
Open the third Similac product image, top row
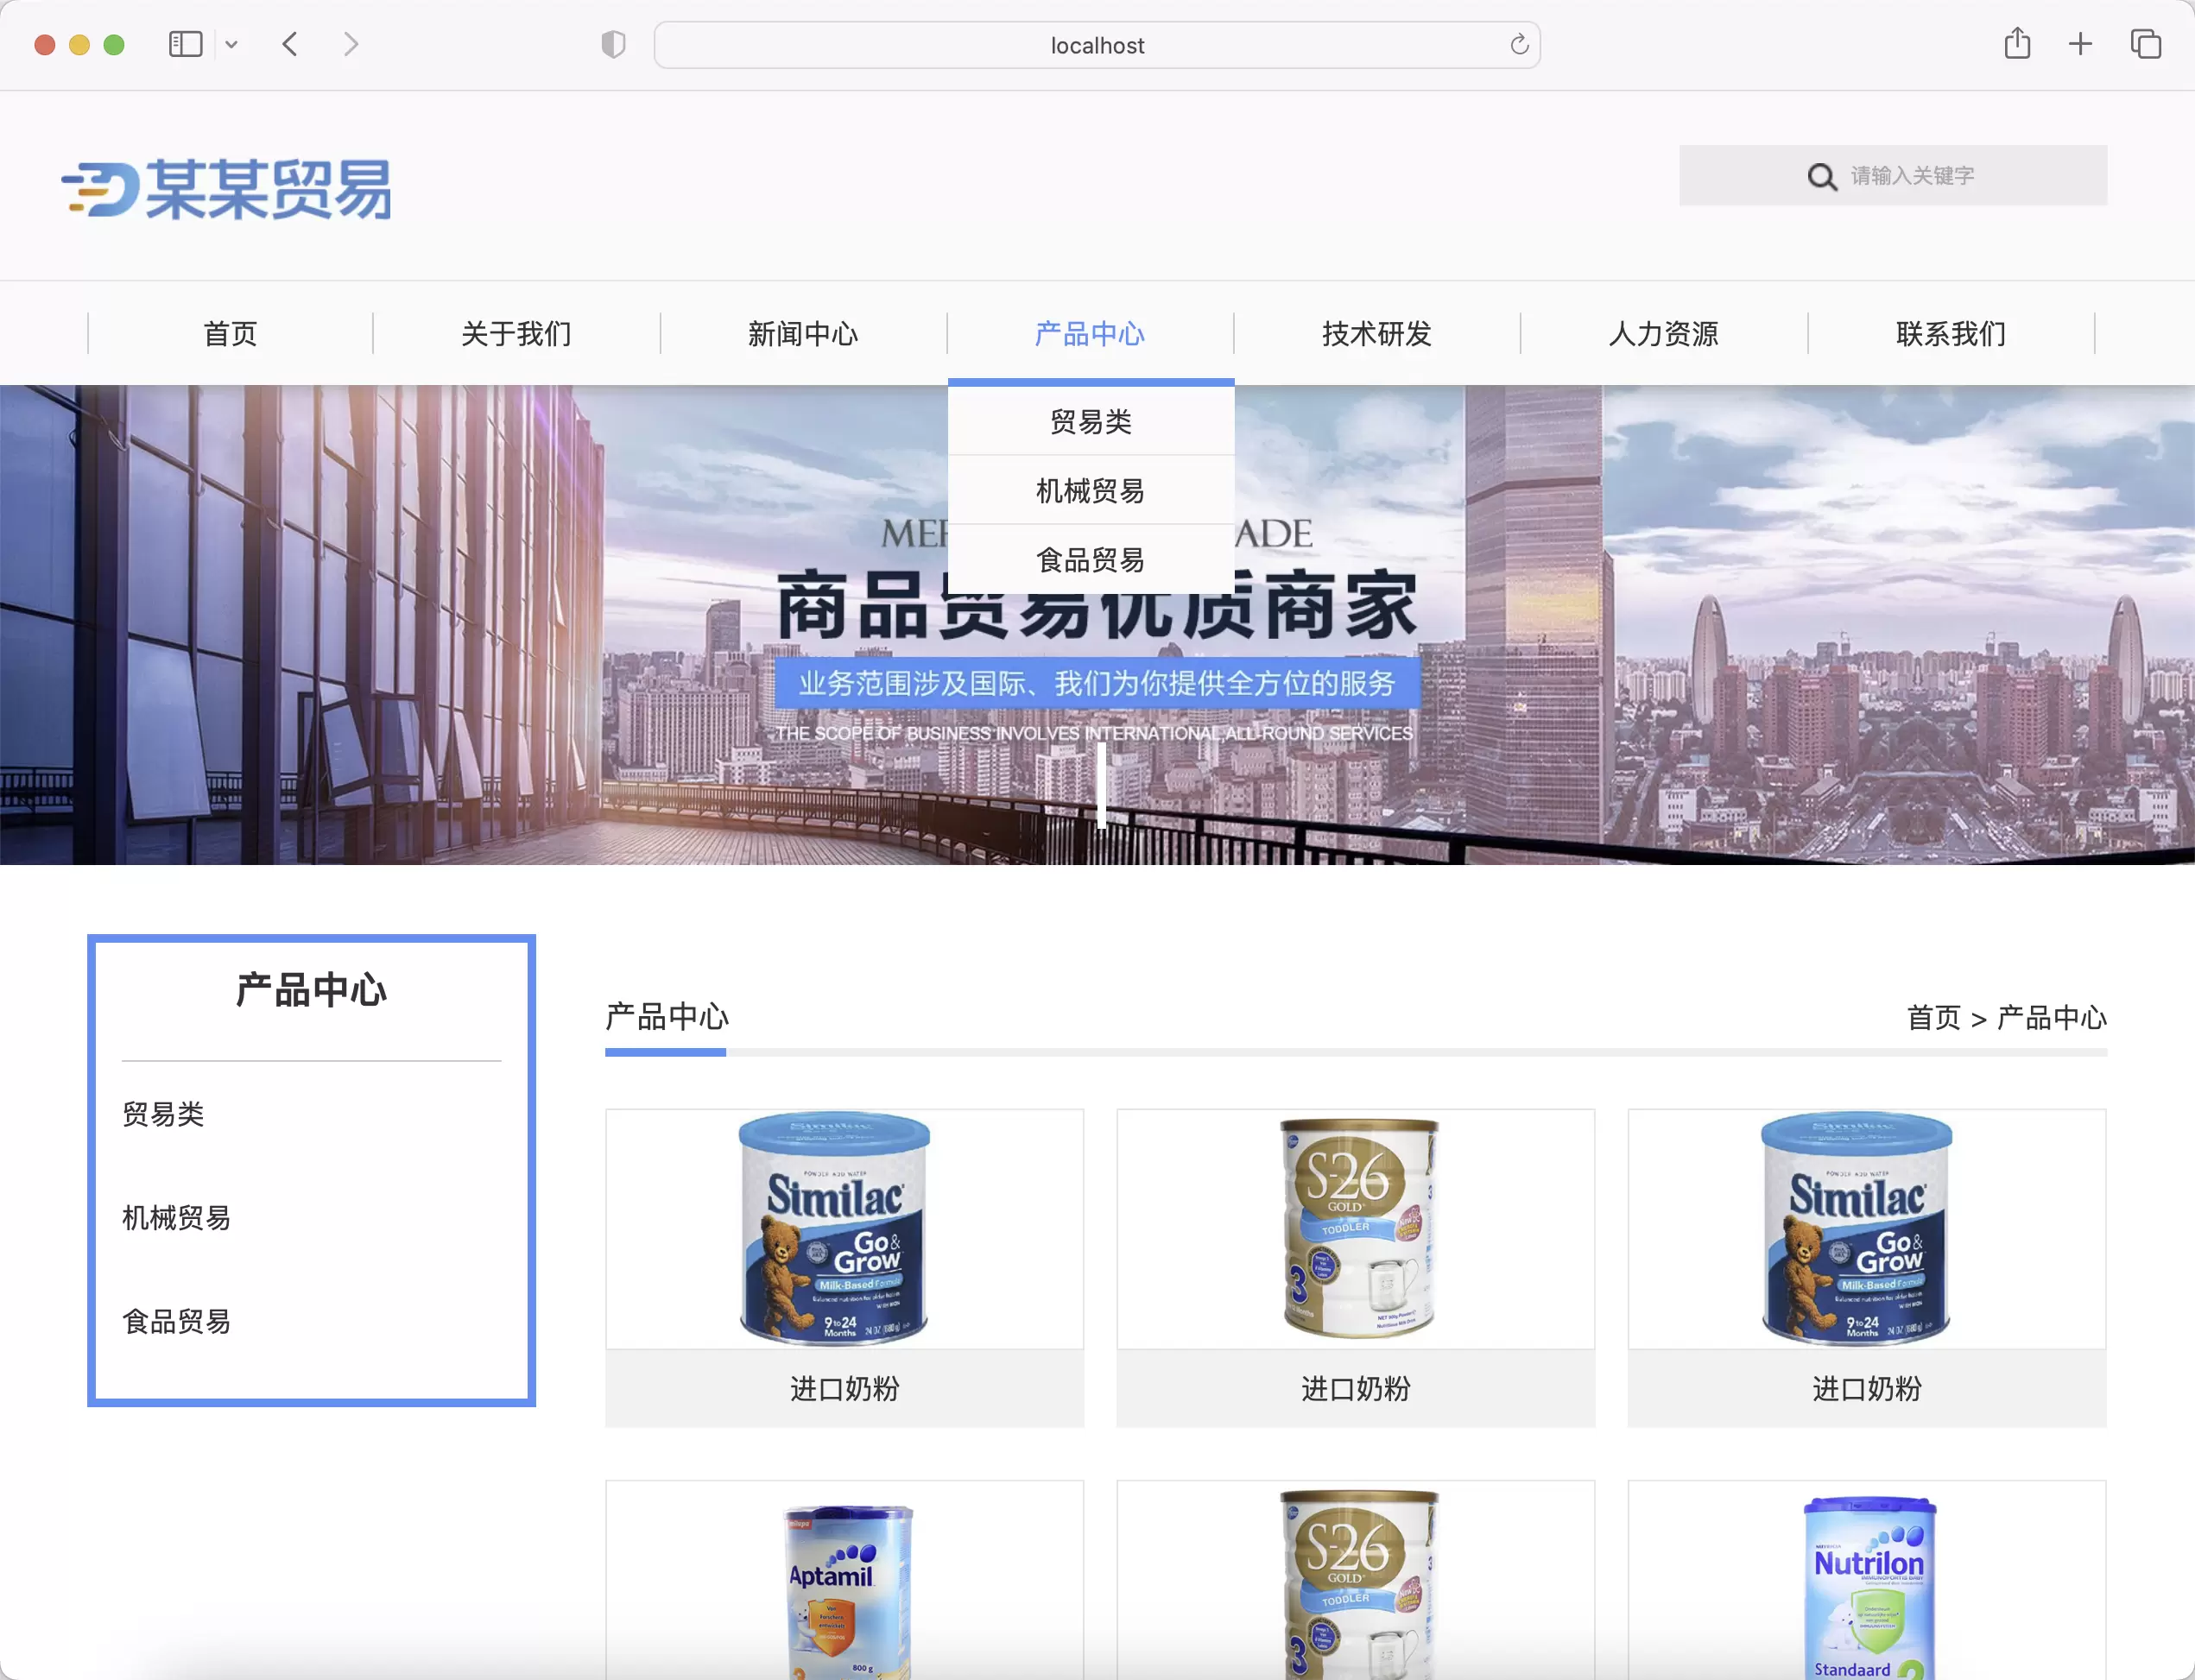pos(1866,1229)
